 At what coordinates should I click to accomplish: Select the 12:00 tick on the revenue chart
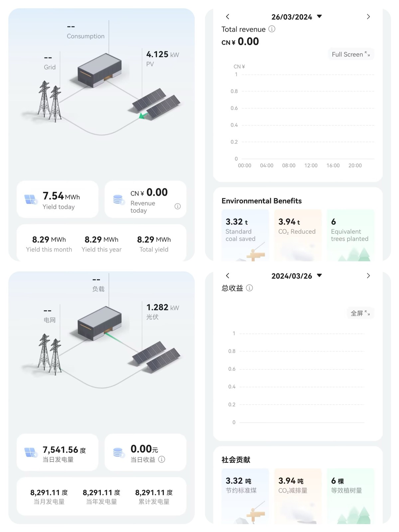[311, 165]
